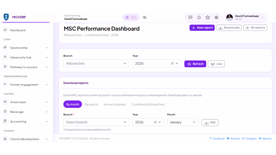Click the New report button
Image resolution: width=276 pixels, height=155 pixels.
coord(202,28)
